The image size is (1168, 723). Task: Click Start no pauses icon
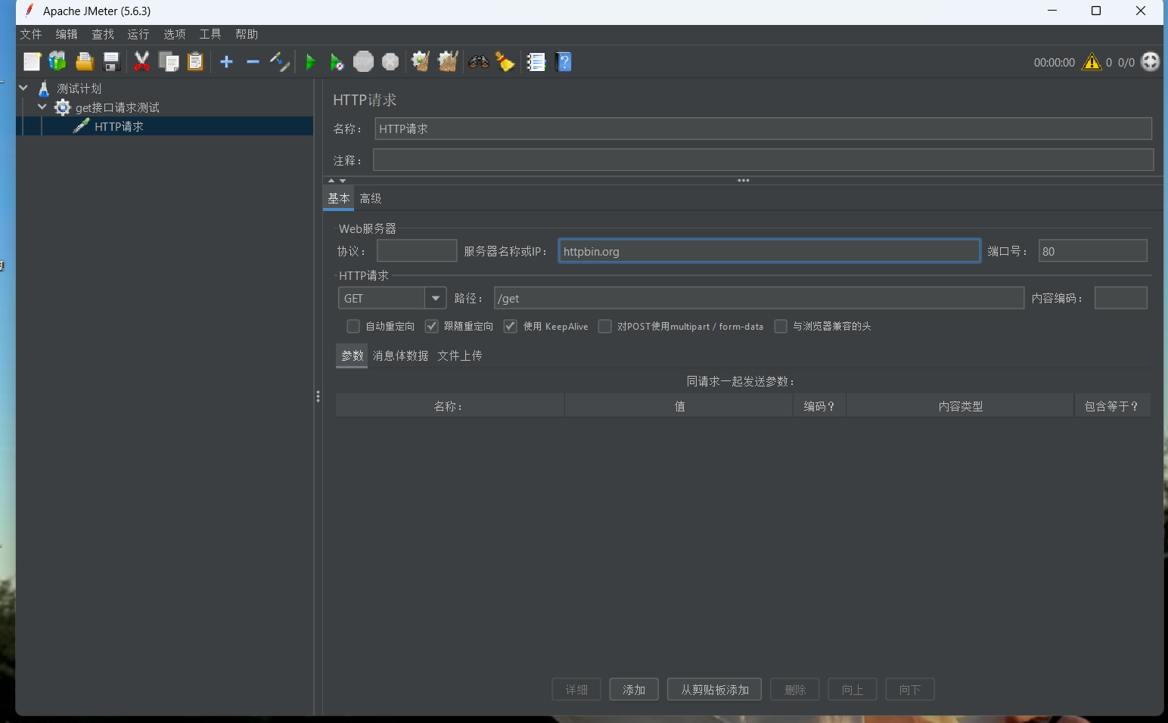point(337,62)
